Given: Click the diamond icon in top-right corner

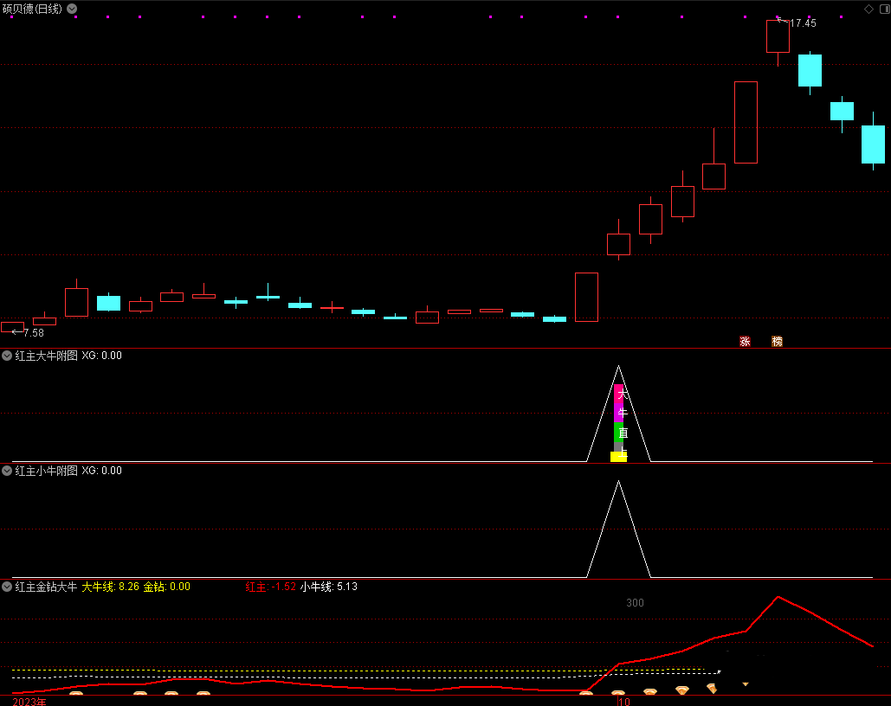Looking at the screenshot, I should (x=869, y=8).
